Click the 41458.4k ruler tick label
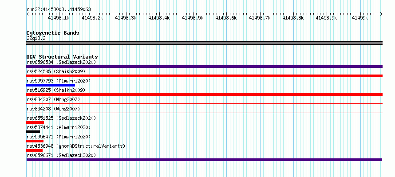This screenshot has width=395, height=177. point(159,18)
